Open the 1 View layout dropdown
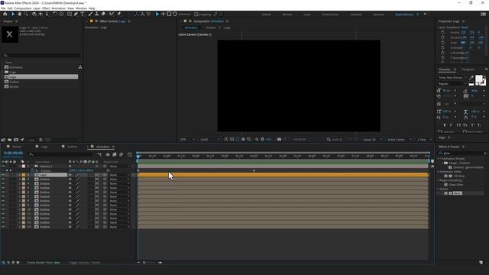489x275 pixels. 425,139
